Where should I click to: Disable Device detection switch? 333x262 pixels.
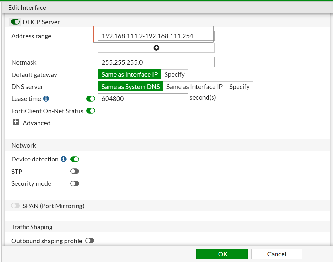(74, 159)
